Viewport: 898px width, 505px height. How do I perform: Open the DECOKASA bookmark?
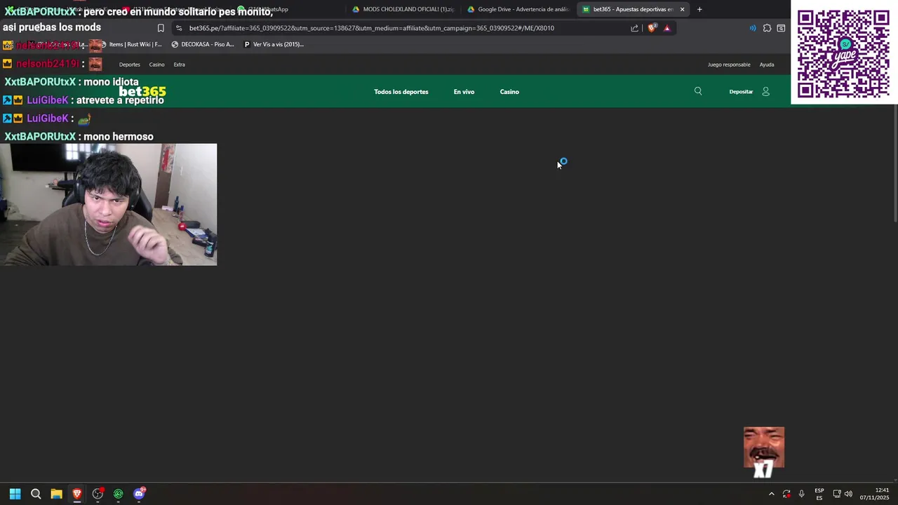coord(203,44)
